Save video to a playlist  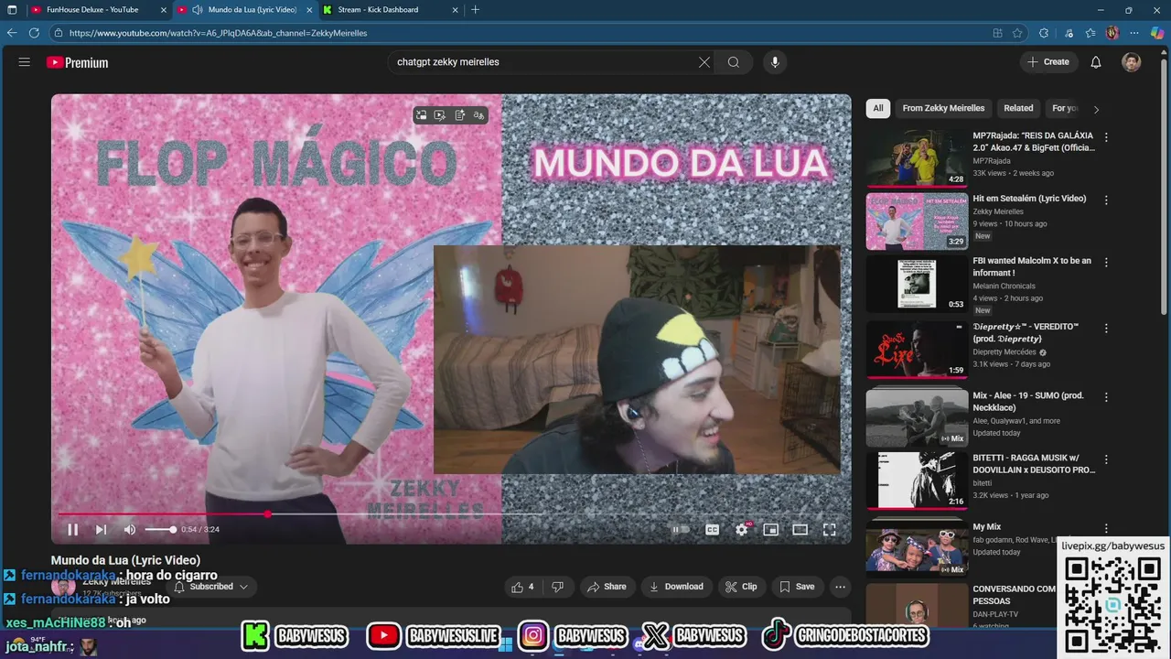coord(797,587)
